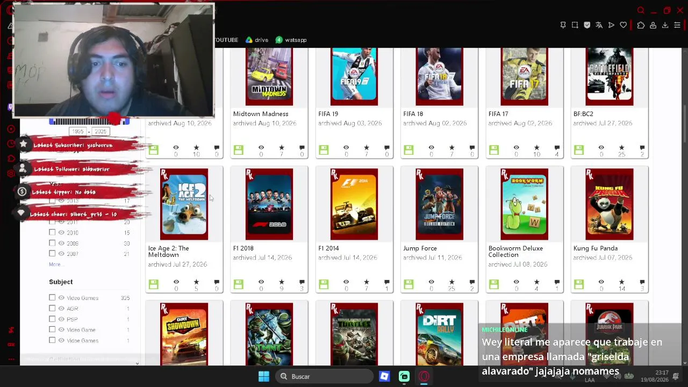The width and height of the screenshot is (688, 387).
Task: Check the PSP subject checkbox
Action: 52,319
